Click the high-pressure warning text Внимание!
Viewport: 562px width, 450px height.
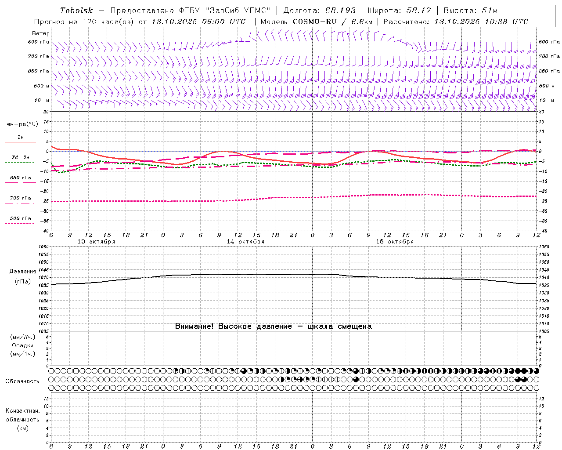[x=195, y=326]
